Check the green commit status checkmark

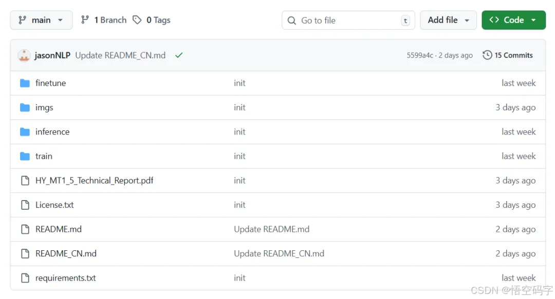[x=179, y=55]
